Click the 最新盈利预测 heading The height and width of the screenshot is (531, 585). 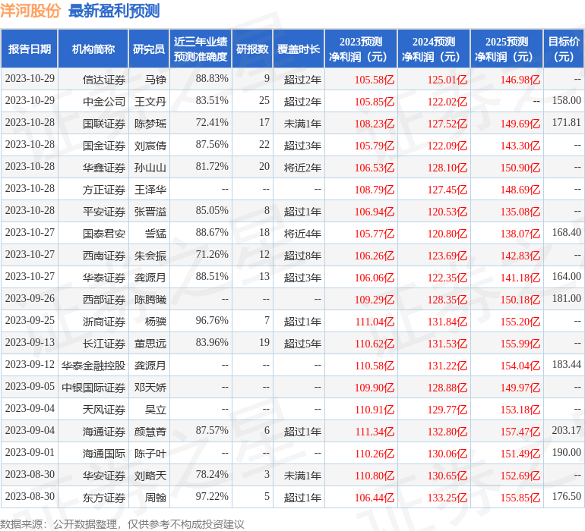pos(114,11)
